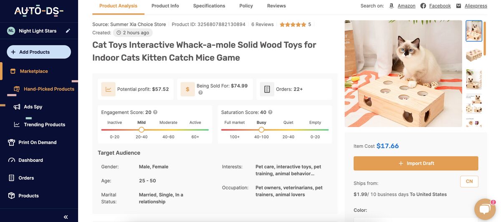501x222 pixels.
Task: Click the Being Sold For help icon
Action: [x=200, y=93]
